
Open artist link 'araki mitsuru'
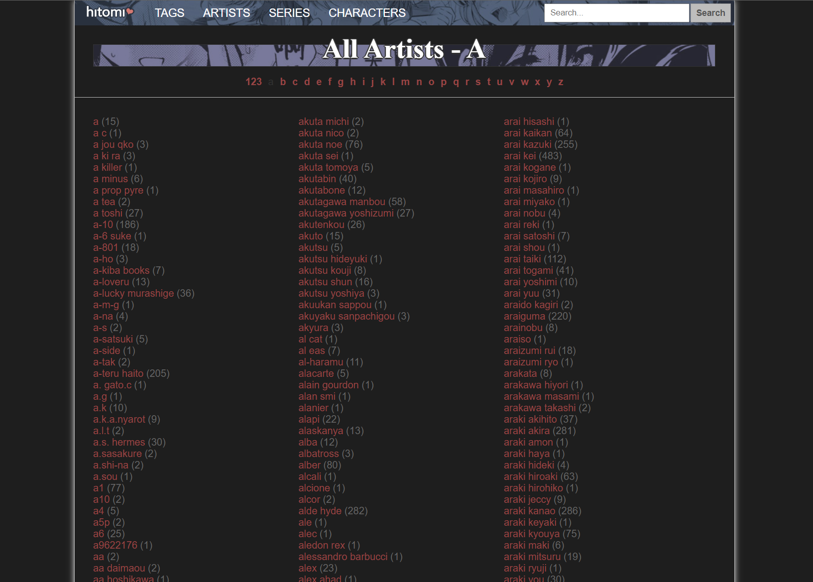(x=532, y=557)
